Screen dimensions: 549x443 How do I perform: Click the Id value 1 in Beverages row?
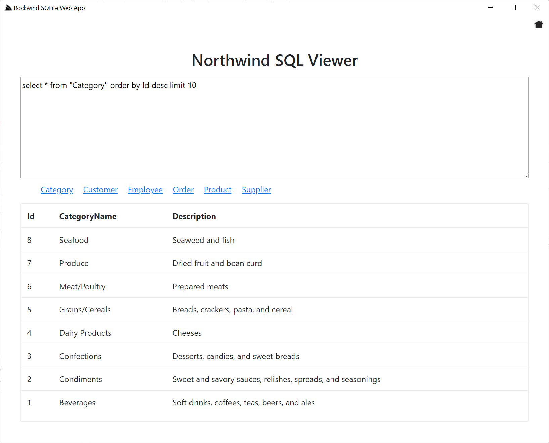point(29,403)
